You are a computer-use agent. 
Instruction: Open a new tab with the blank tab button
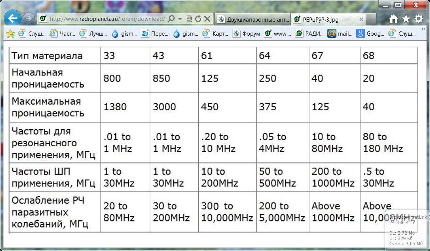click(x=371, y=19)
